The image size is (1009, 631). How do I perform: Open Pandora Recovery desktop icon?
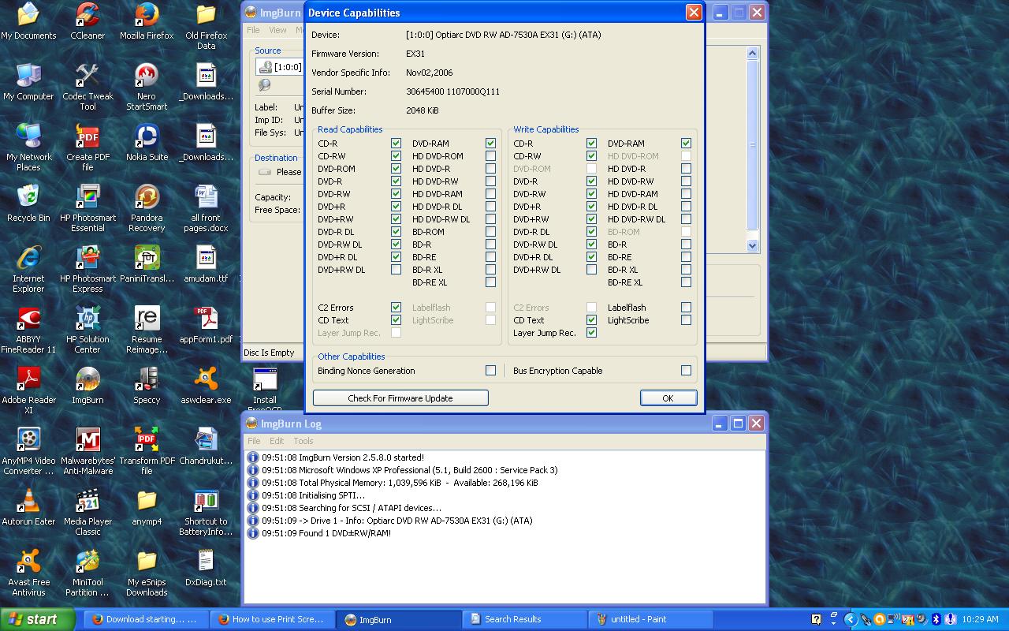147,198
